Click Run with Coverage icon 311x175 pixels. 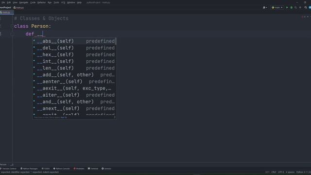click(296, 8)
